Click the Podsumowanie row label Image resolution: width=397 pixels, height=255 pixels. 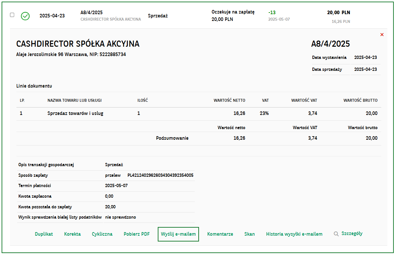(x=172, y=138)
